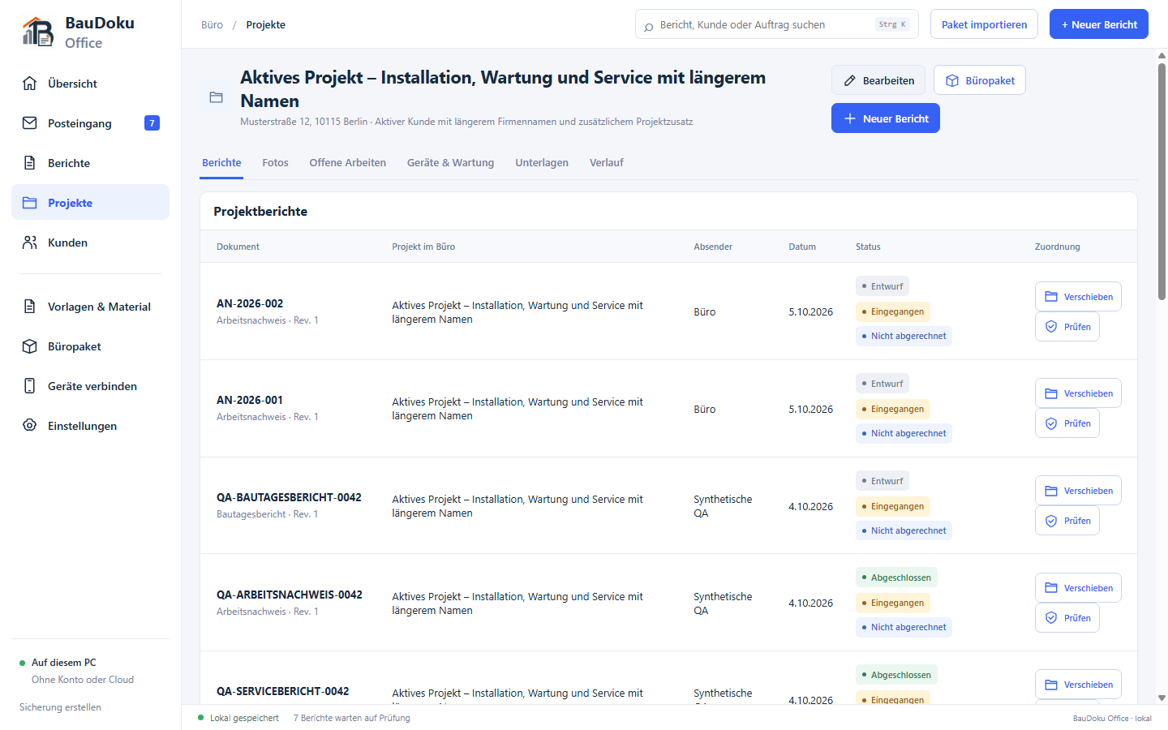The height and width of the screenshot is (730, 1168).
Task: Click Sicherung erstellen link
Action: click(x=60, y=707)
